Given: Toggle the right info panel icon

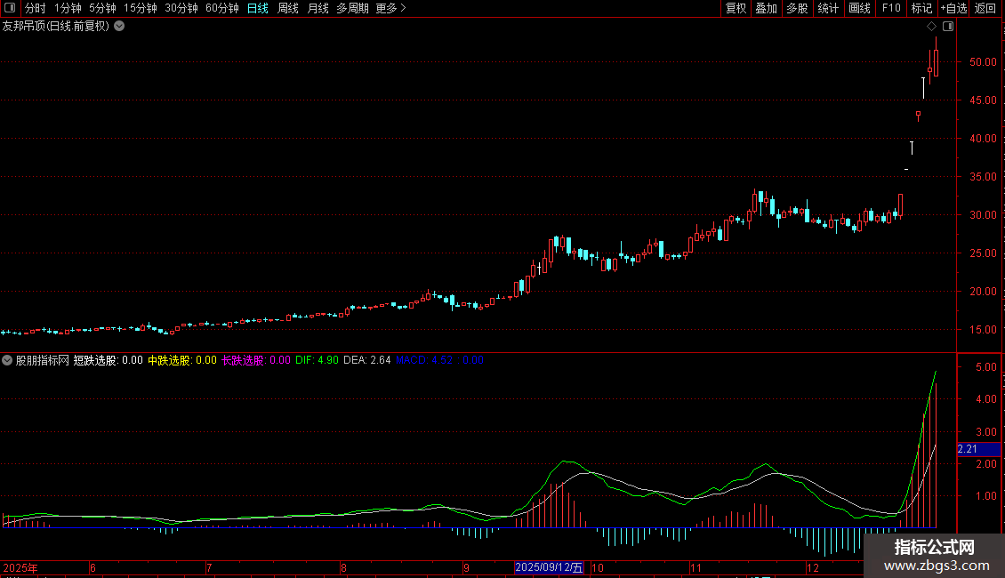Looking at the screenshot, I should coord(948,27).
